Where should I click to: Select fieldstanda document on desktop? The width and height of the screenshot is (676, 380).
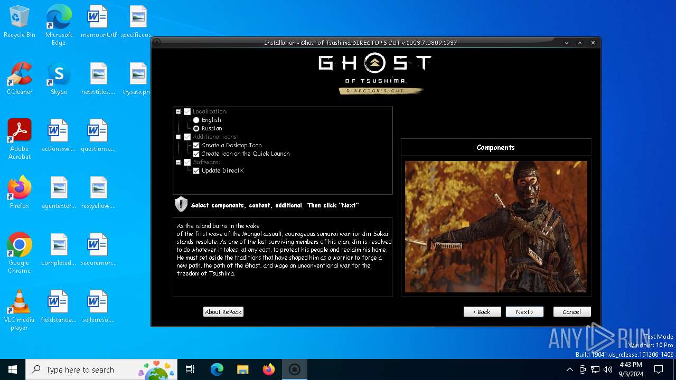pyautogui.click(x=59, y=307)
